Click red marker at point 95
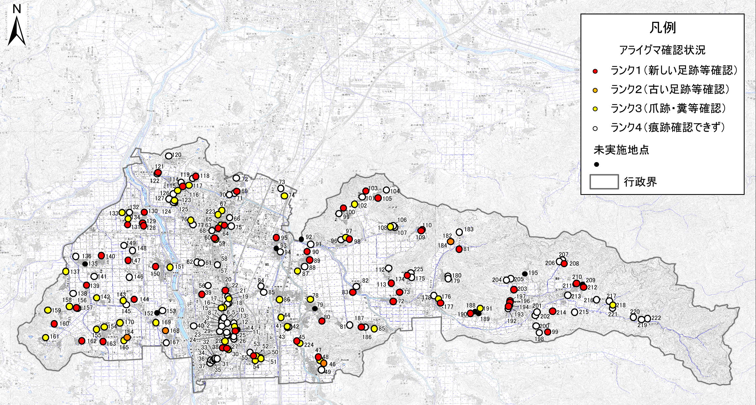Viewport: 756px width, 405px height. (276, 238)
